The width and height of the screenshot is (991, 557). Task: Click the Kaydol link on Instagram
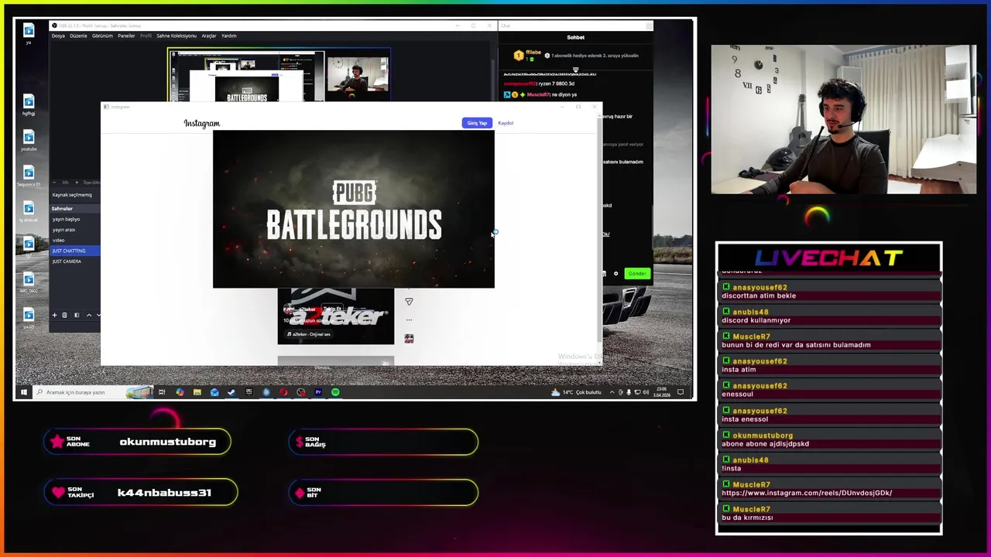click(x=506, y=123)
